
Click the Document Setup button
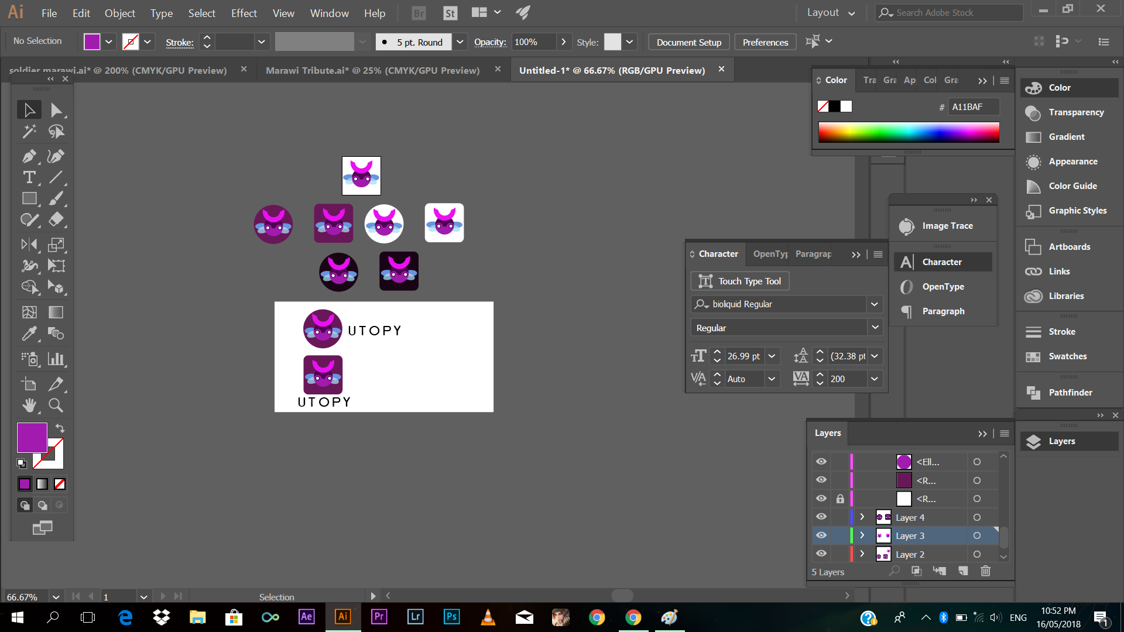click(x=689, y=42)
